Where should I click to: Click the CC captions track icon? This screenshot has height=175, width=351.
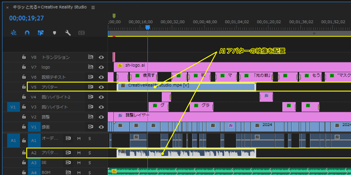(82, 33)
